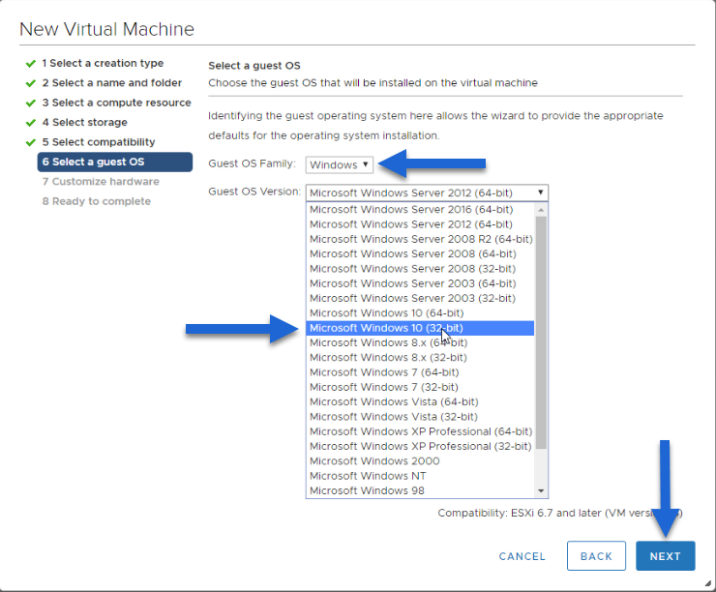Click the BACK button
Screen dimensions: 716x592
click(x=596, y=556)
